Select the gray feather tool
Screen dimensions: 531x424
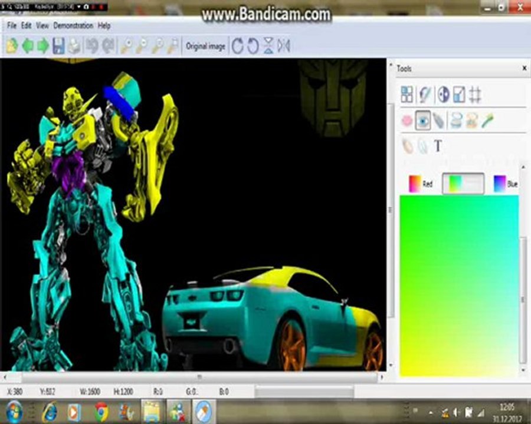tap(438, 120)
